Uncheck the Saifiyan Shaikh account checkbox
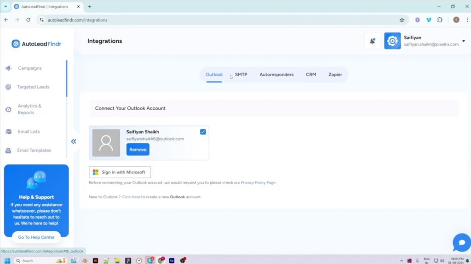471x264 pixels. [203, 132]
